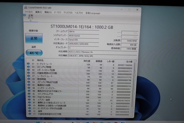Viewport: 184px width, 123px height.
Task: Open the ヘルプ(H) menu
Action: [x=79, y=13]
